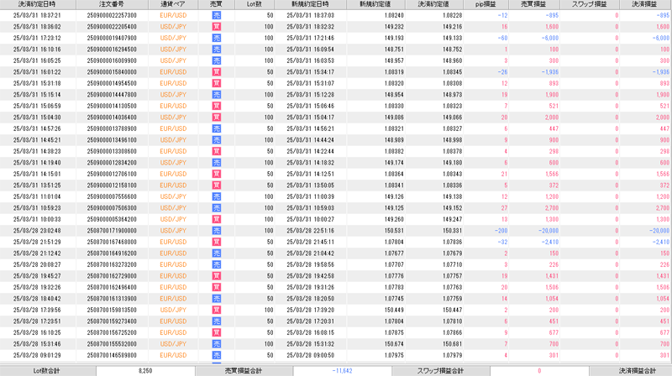Screen dimensions: 672x376
Task: Click the pip value -200
Action: [x=501, y=231]
